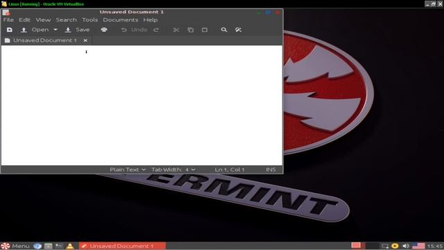Image resolution: width=444 pixels, height=250 pixels.
Task: Open the View menu
Action: click(x=43, y=20)
